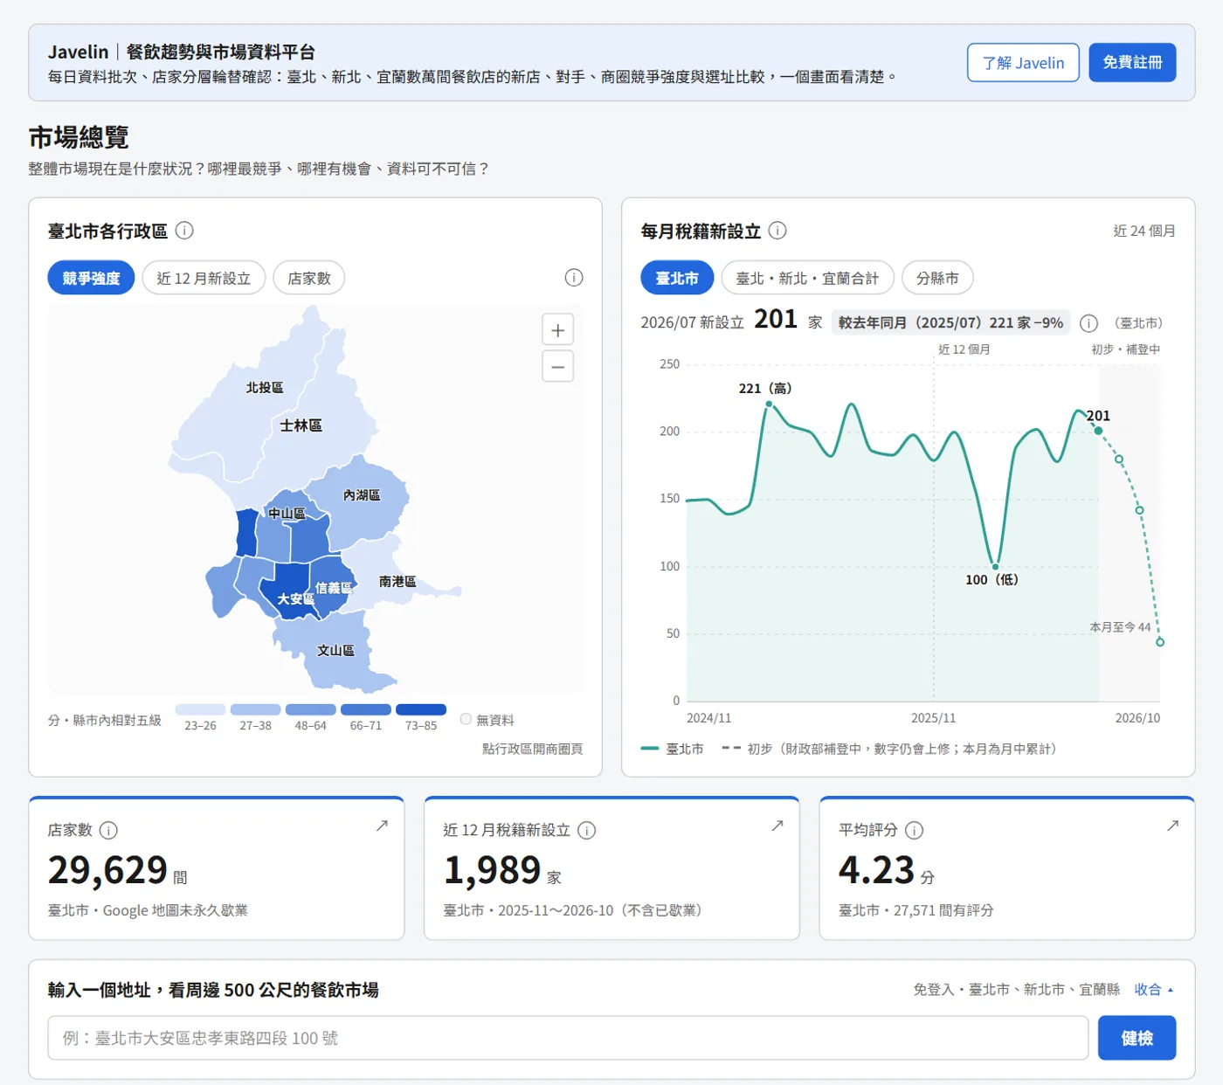The image size is (1223, 1085).
Task: Switch chart to 分縣市 tab
Action: coord(937,278)
